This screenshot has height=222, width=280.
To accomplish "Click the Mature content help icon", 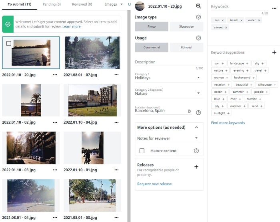I will (196, 151).
